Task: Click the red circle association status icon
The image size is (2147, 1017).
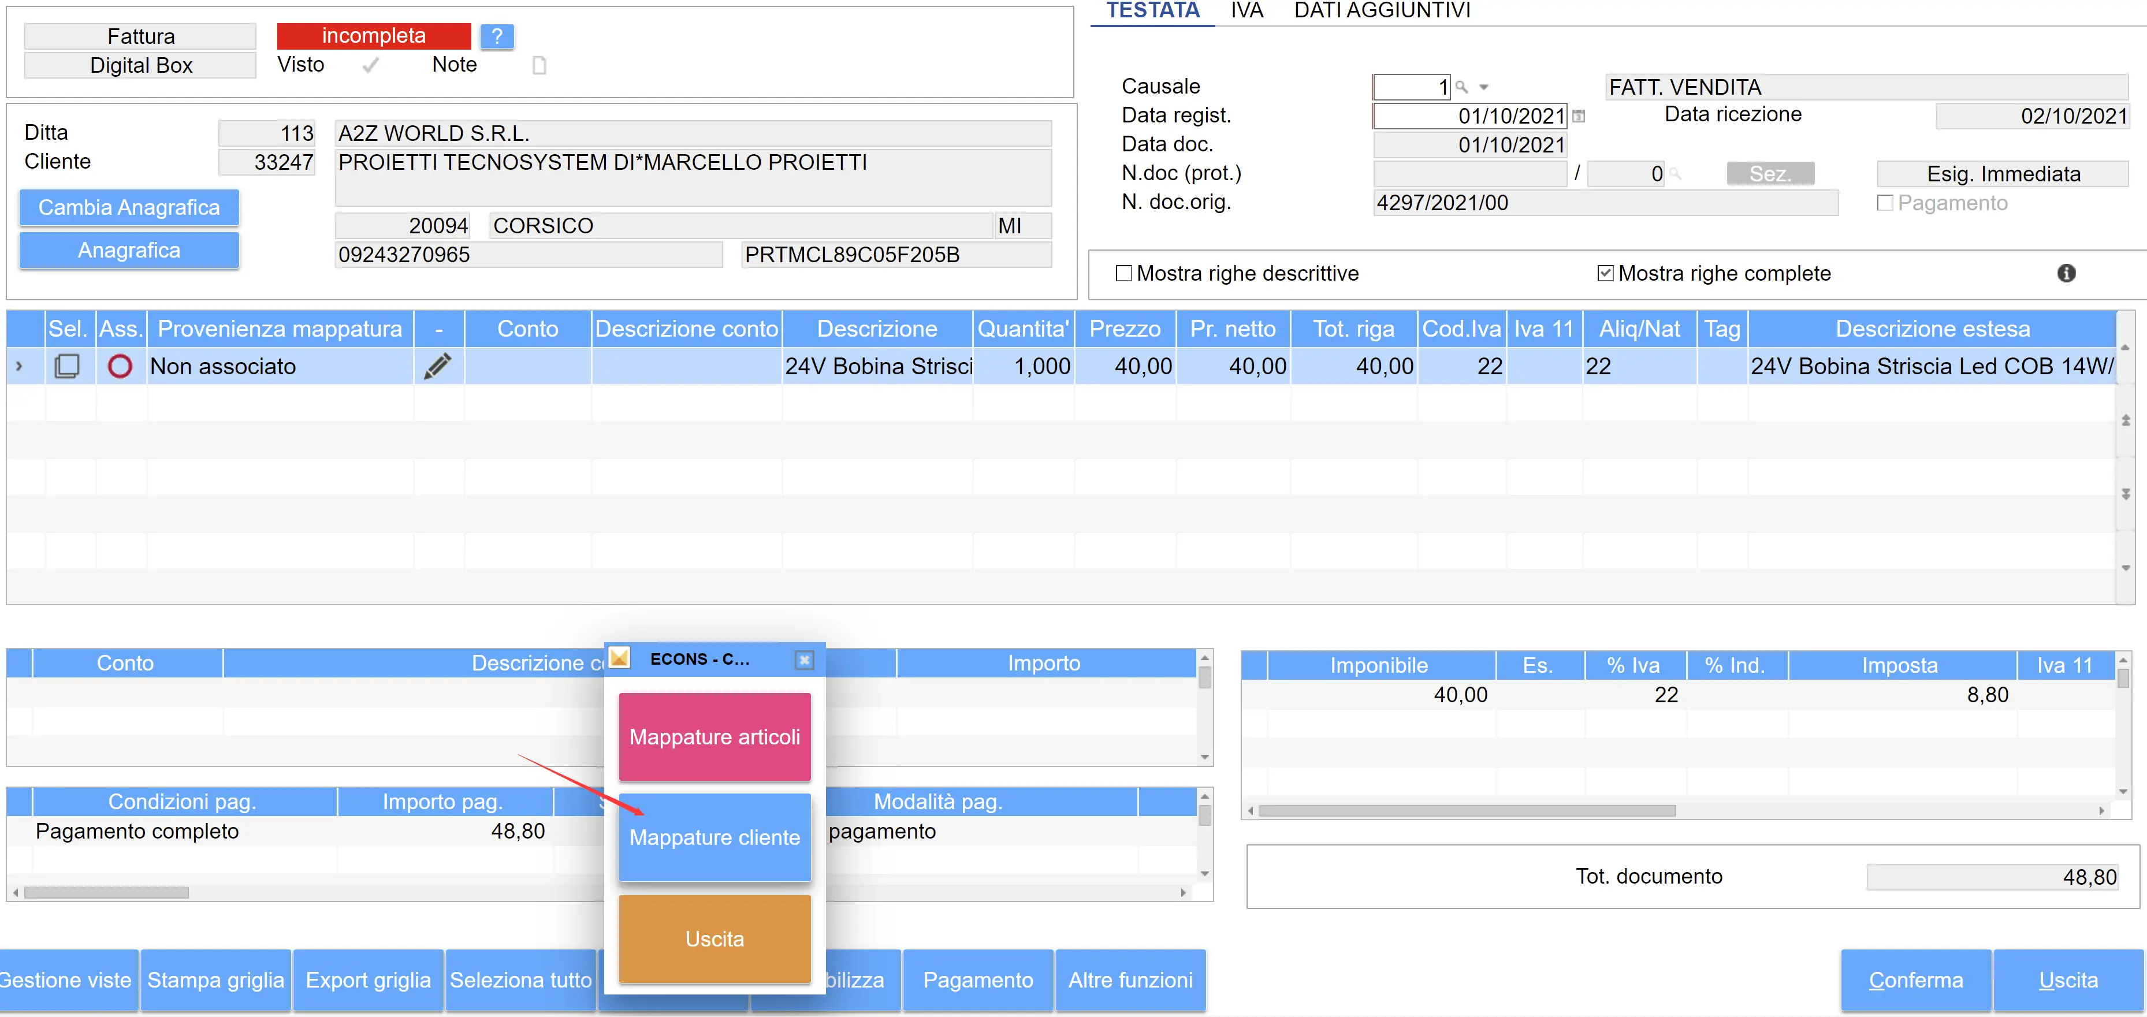Action: (x=120, y=366)
